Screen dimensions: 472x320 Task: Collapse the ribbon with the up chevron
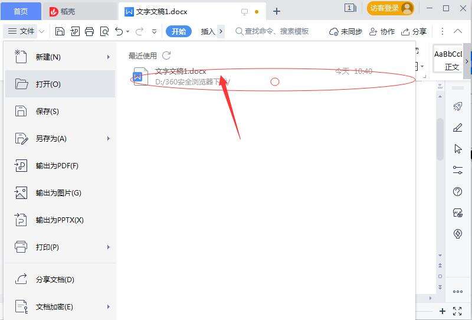(x=458, y=31)
